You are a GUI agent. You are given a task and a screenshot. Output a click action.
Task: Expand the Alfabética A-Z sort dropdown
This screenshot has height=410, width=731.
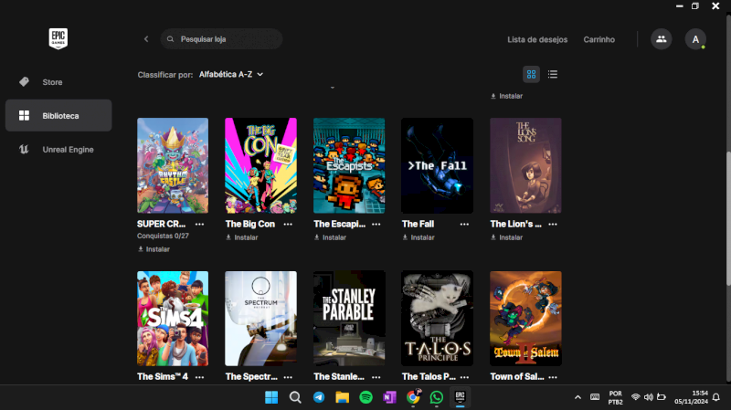(x=231, y=74)
